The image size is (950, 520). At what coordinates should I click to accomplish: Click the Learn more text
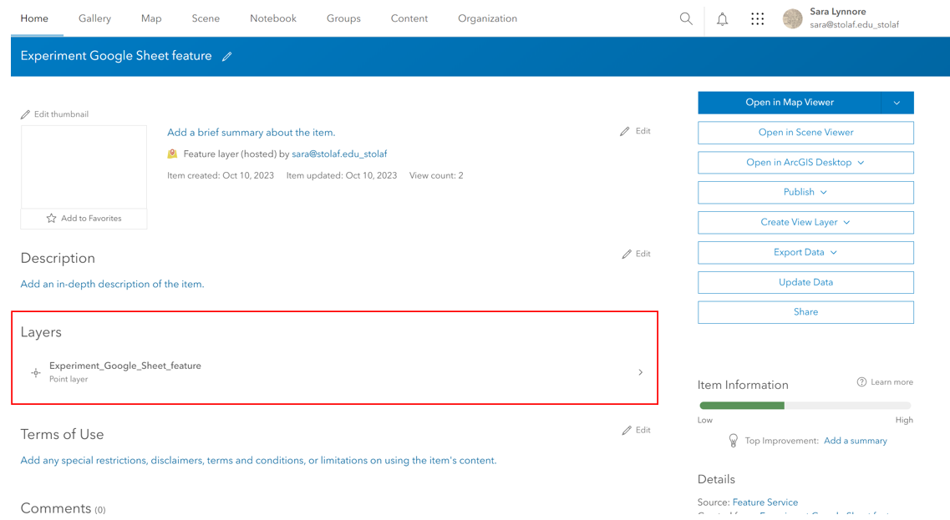(x=892, y=382)
